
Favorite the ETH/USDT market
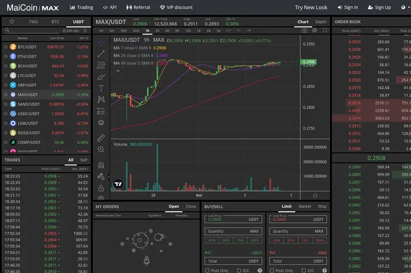[6, 56]
